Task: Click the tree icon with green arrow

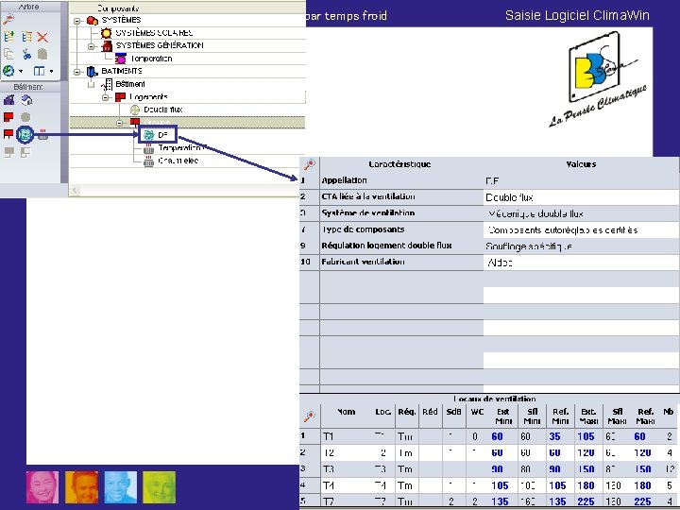Action: [8, 37]
